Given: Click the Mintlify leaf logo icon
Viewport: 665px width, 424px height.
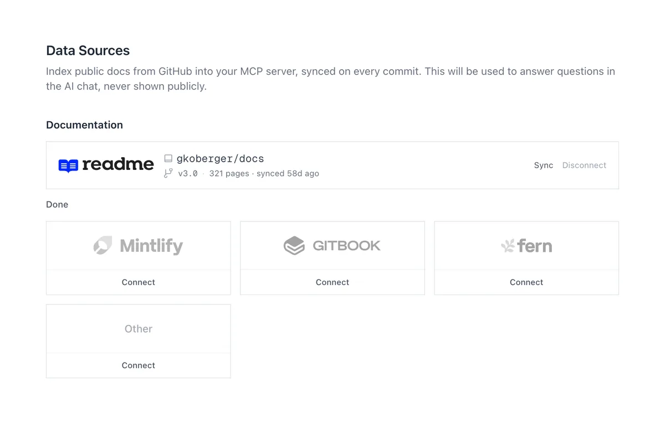Looking at the screenshot, I should click(x=103, y=245).
